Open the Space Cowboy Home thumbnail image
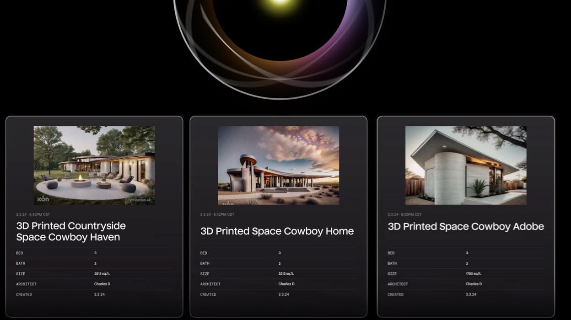571x320 pixels. point(278,165)
